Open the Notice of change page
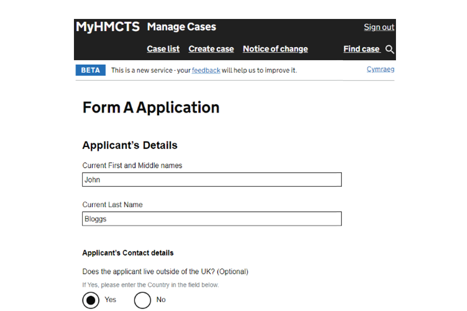This screenshot has width=467, height=311. point(275,49)
